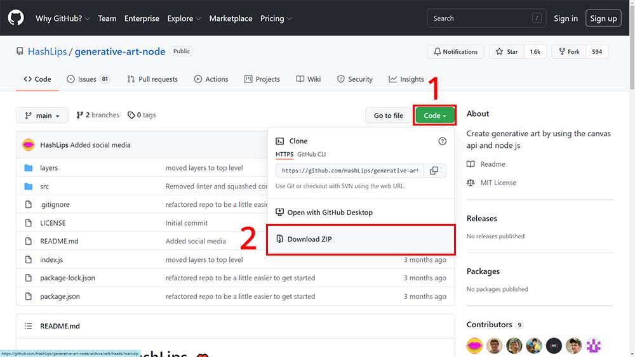Expand the main branch dropdown
This screenshot has width=635, height=357.
(42, 115)
